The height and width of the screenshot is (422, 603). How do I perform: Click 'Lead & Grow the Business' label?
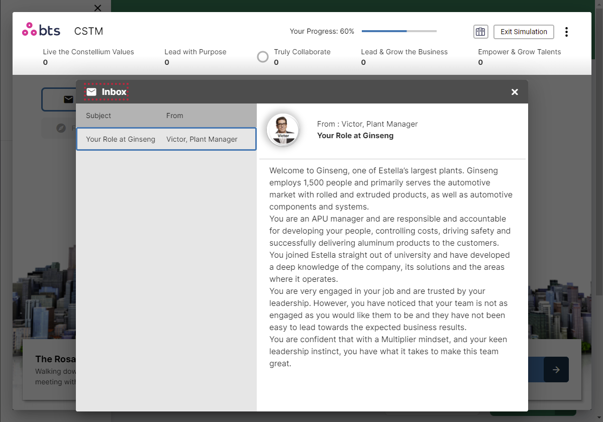click(405, 52)
